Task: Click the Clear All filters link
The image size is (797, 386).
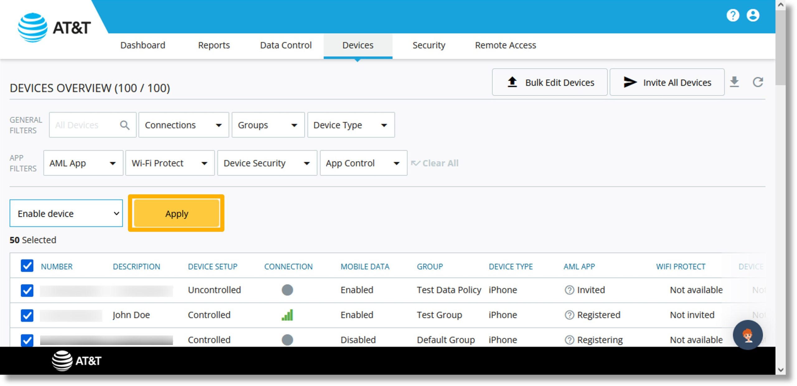Action: click(435, 163)
